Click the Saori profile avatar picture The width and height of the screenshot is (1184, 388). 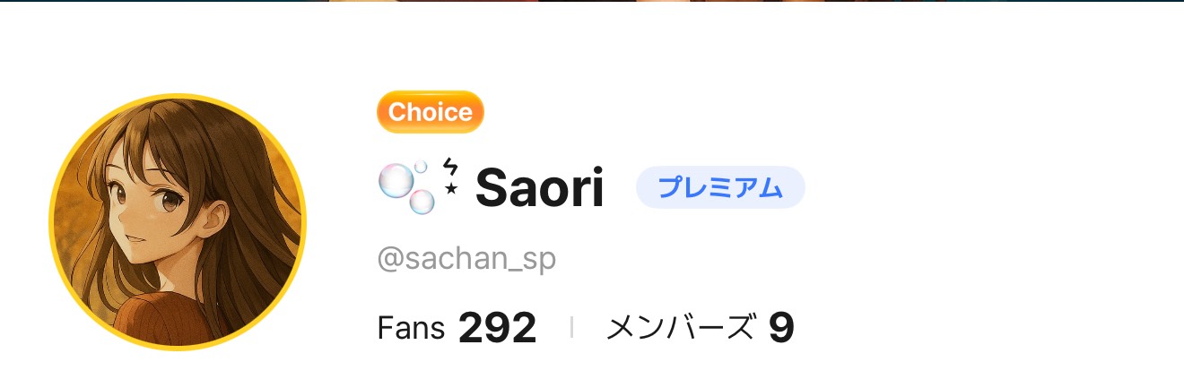point(178,222)
